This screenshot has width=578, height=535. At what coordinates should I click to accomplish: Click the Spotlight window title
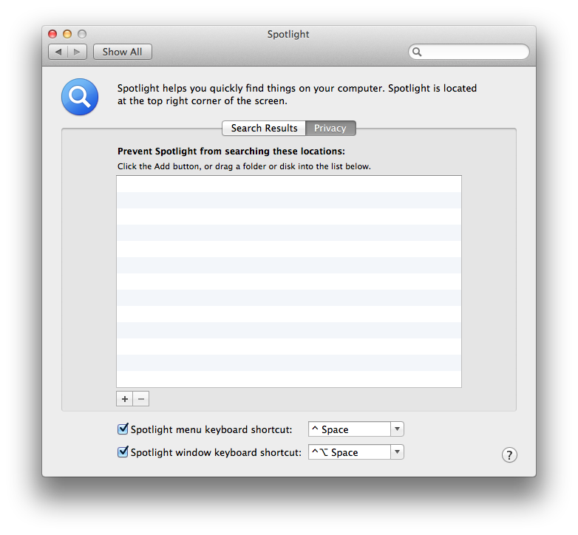click(288, 34)
